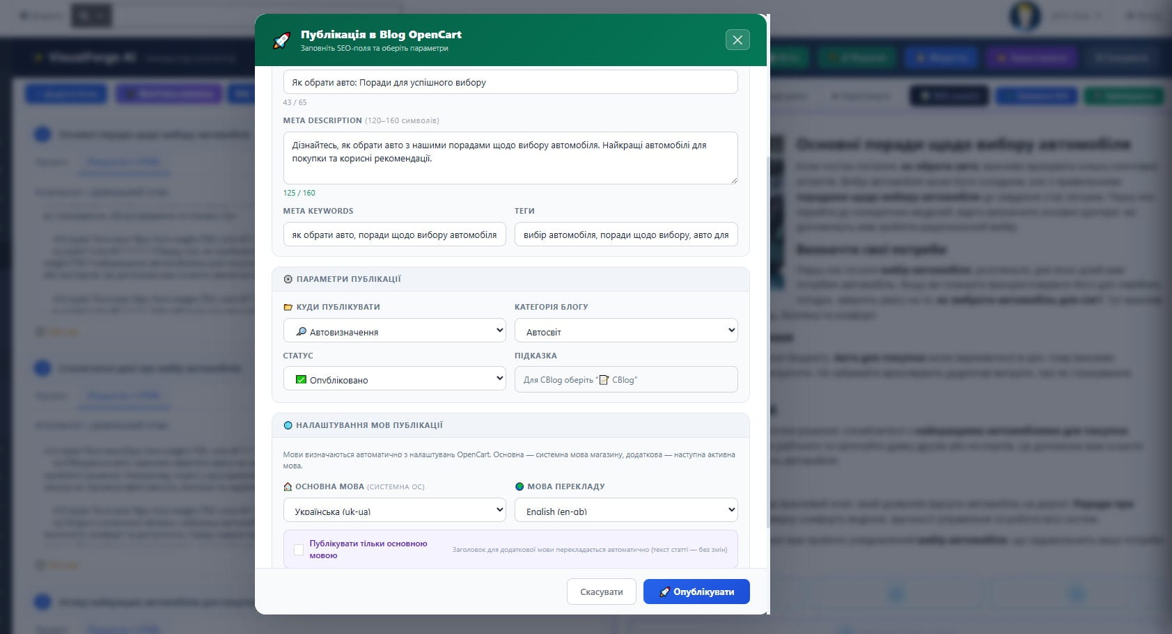Click the globe icon beside НАЛАШТУВАННЯ МОВ ПУБЛІКАЦІЇ
Viewport: 1172px width, 634px height.
tap(288, 425)
